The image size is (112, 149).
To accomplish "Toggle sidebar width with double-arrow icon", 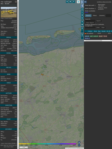I will click(85, 2).
